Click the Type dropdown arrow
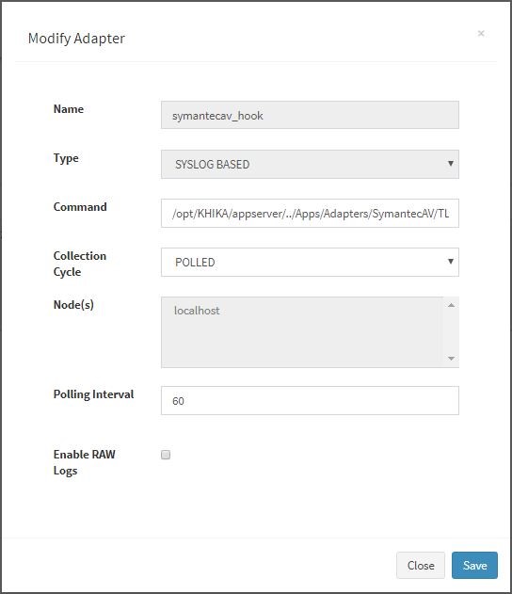This screenshot has width=512, height=594. click(451, 163)
